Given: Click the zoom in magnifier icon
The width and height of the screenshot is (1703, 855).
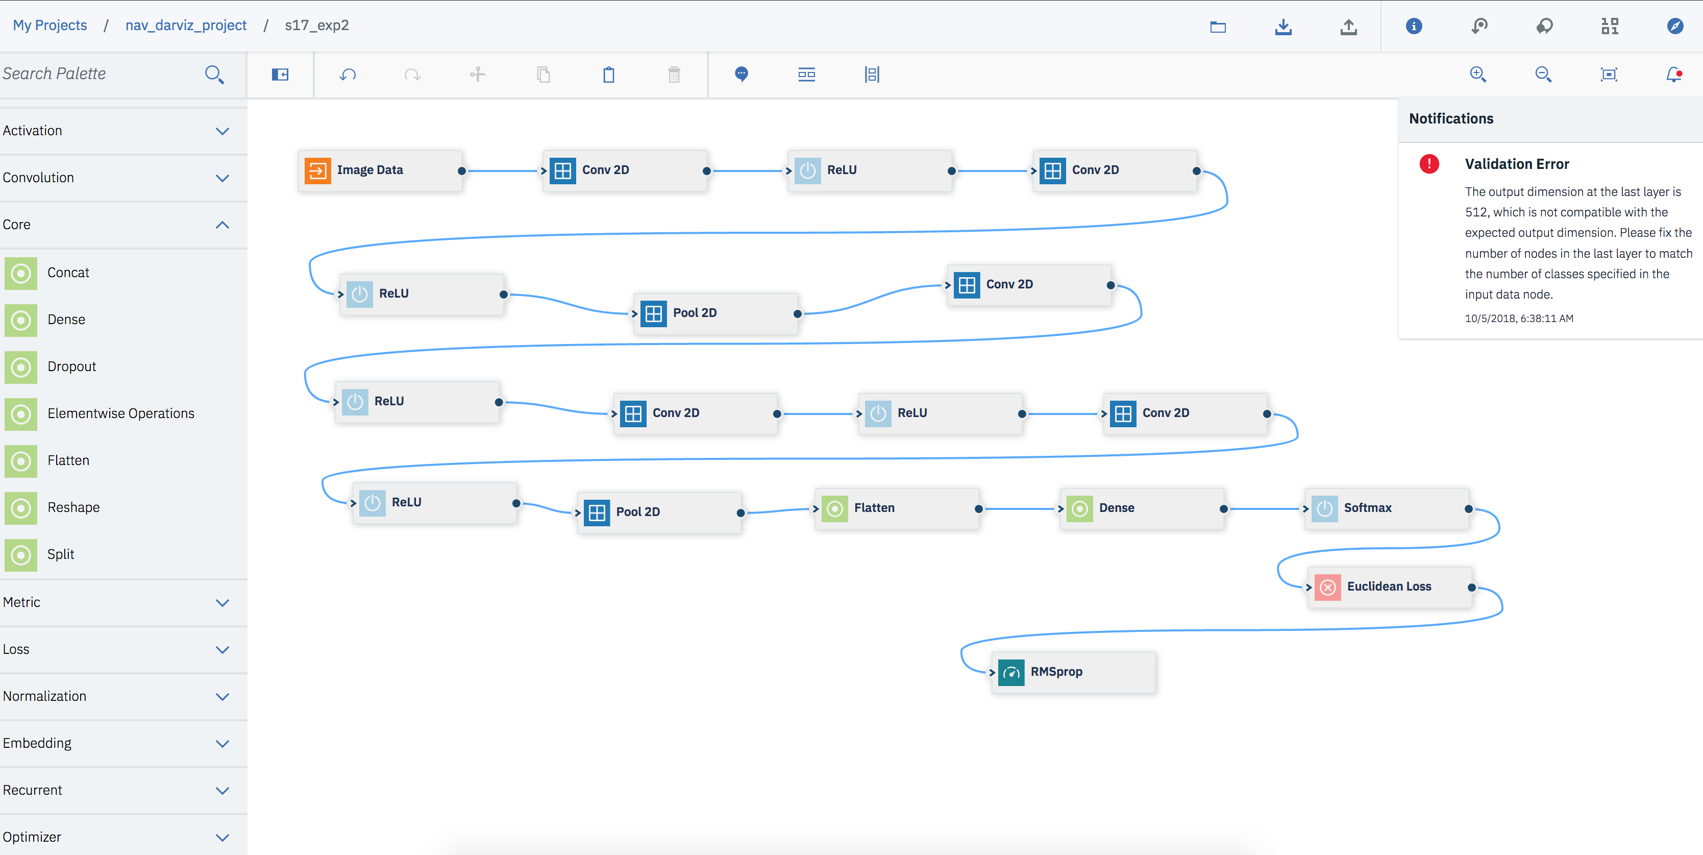Looking at the screenshot, I should (x=1478, y=75).
